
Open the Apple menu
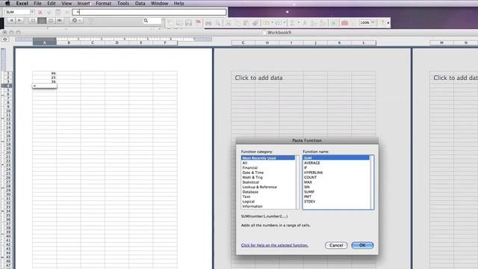pos(7,3)
